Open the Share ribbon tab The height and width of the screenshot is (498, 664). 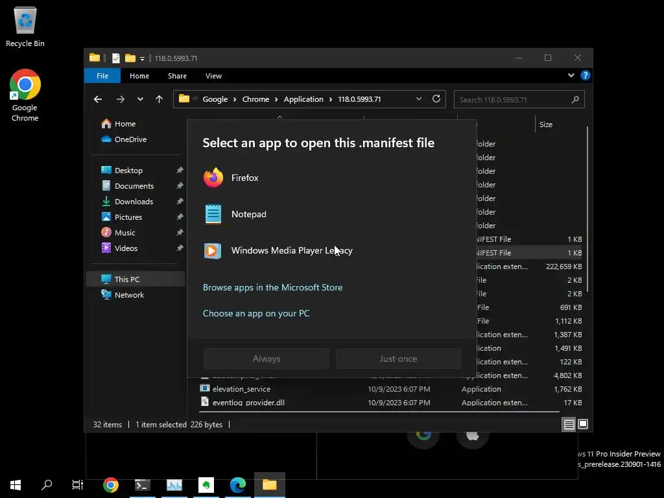pos(177,76)
